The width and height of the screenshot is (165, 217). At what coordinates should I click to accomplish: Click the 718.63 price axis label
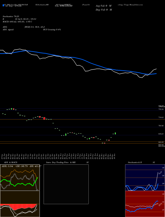click(161, 117)
